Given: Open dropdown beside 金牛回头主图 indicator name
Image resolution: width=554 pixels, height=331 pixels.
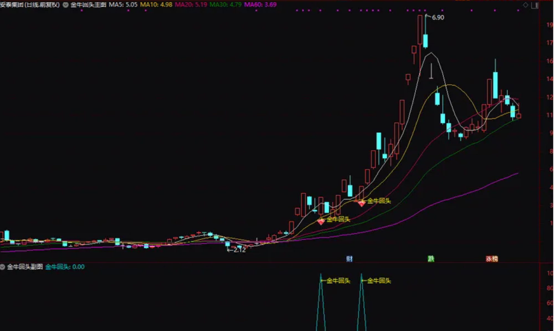Looking at the screenshot, I should click(66, 5).
